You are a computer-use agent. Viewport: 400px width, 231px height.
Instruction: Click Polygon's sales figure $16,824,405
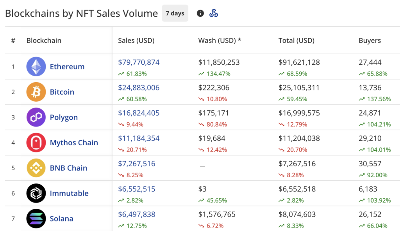[139, 113]
